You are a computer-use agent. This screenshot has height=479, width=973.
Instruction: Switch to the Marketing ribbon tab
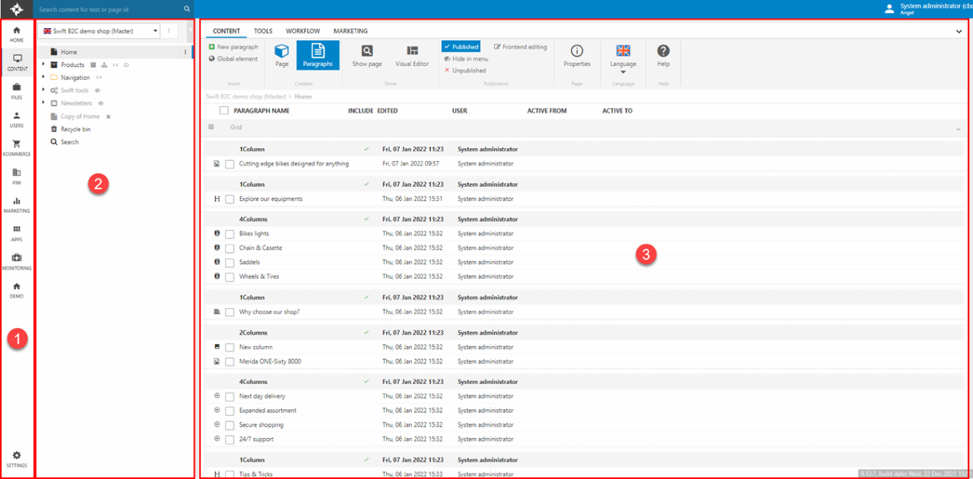pos(350,31)
